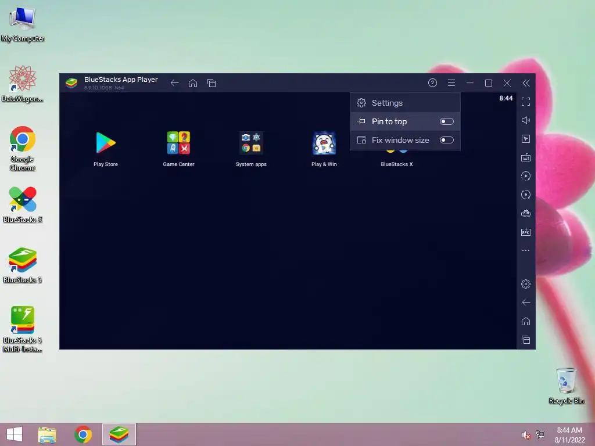Select the BlueStacks 5 desktop shortcut
The image size is (595, 446).
(23, 265)
